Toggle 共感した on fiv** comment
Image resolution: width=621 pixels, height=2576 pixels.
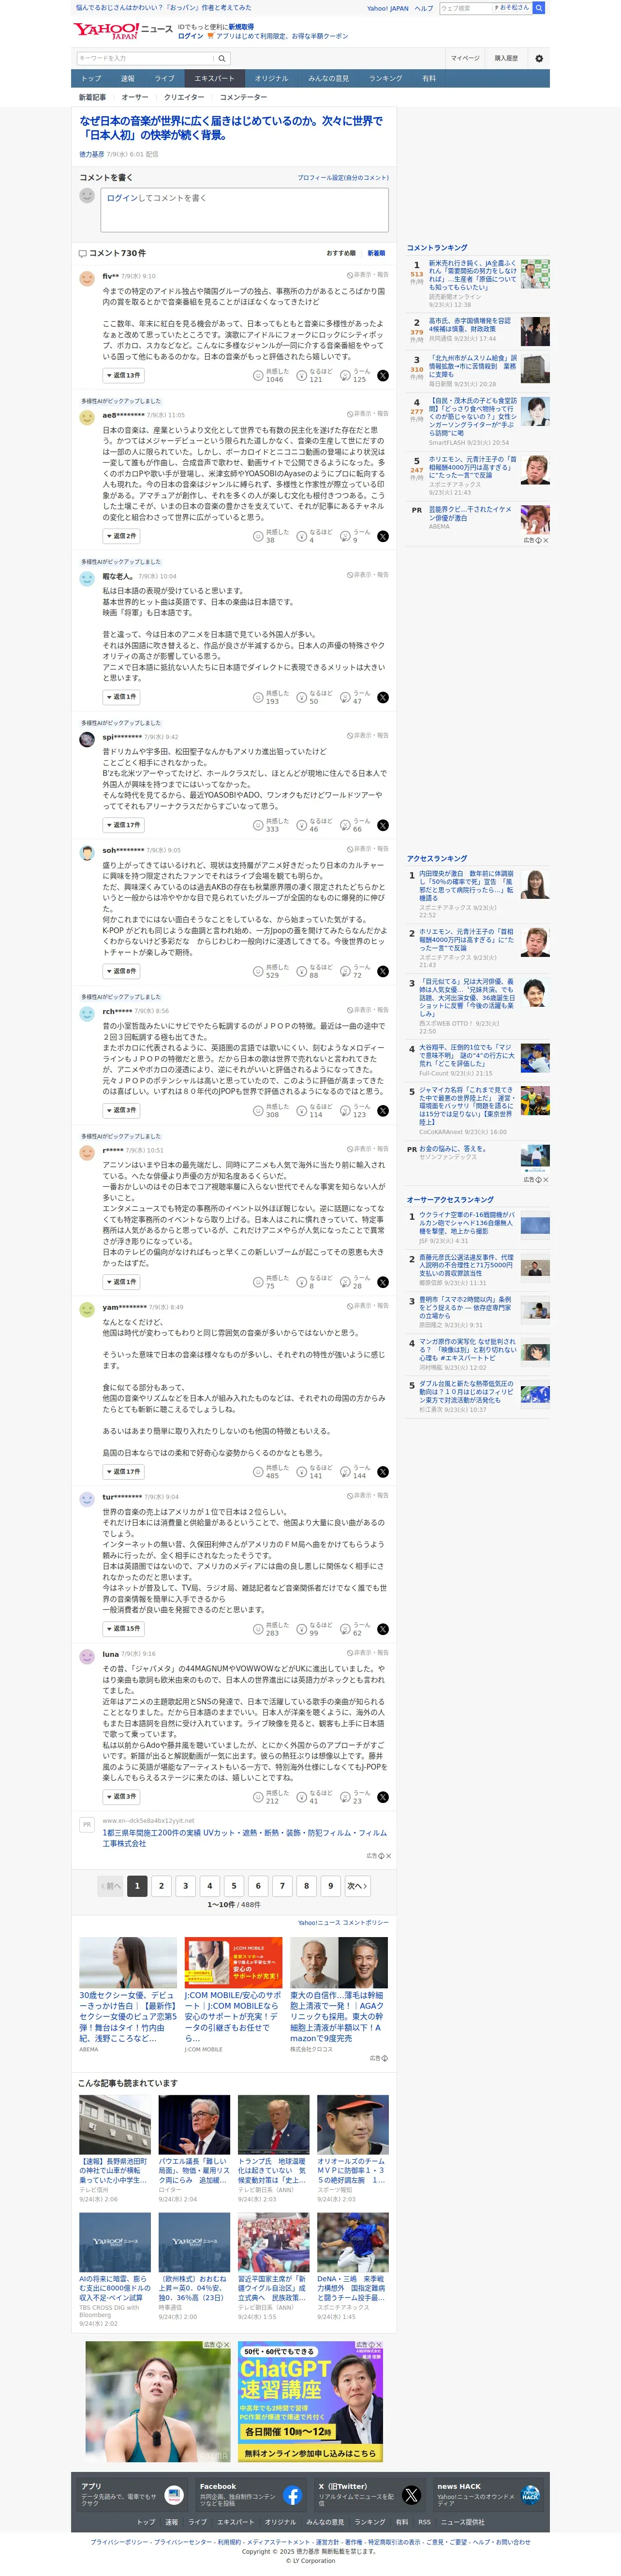[x=258, y=376]
